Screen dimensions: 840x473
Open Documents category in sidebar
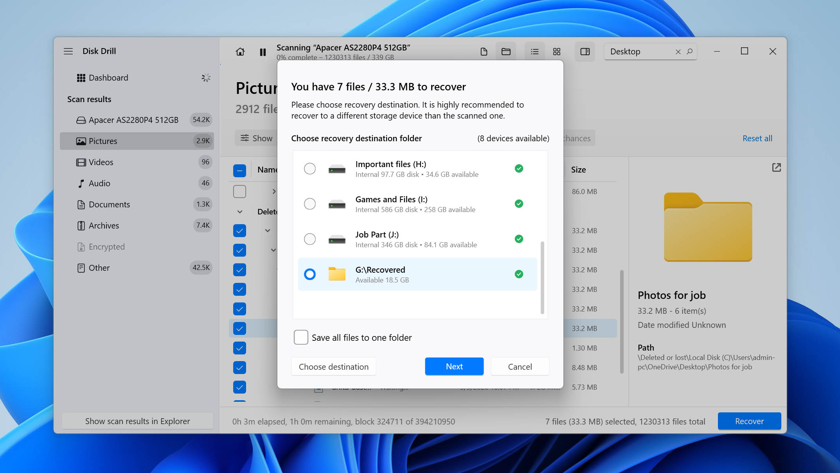point(137,204)
